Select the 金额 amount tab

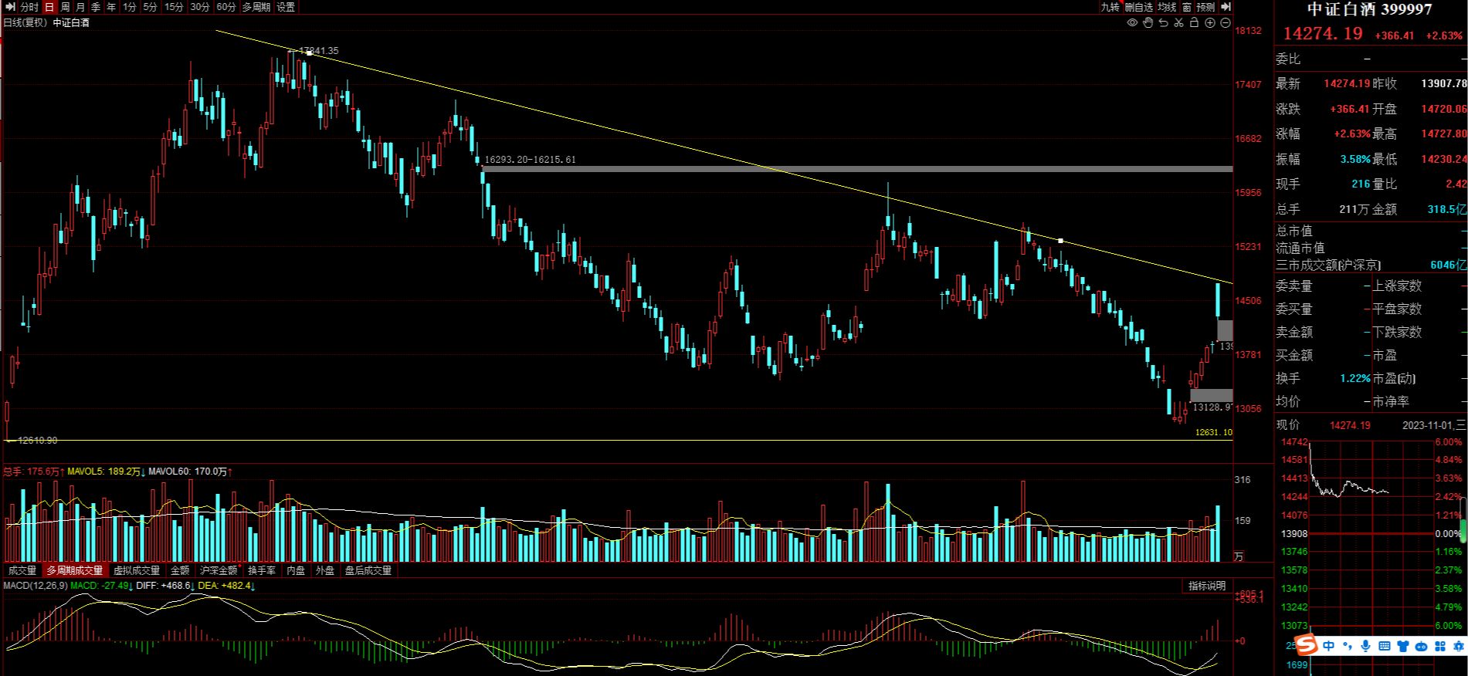(x=180, y=570)
